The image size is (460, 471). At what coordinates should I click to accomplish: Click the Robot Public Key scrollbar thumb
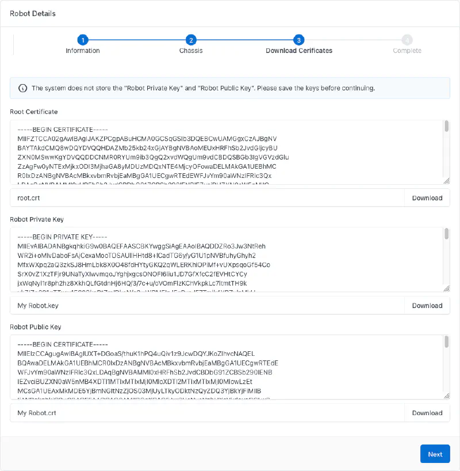(446, 341)
